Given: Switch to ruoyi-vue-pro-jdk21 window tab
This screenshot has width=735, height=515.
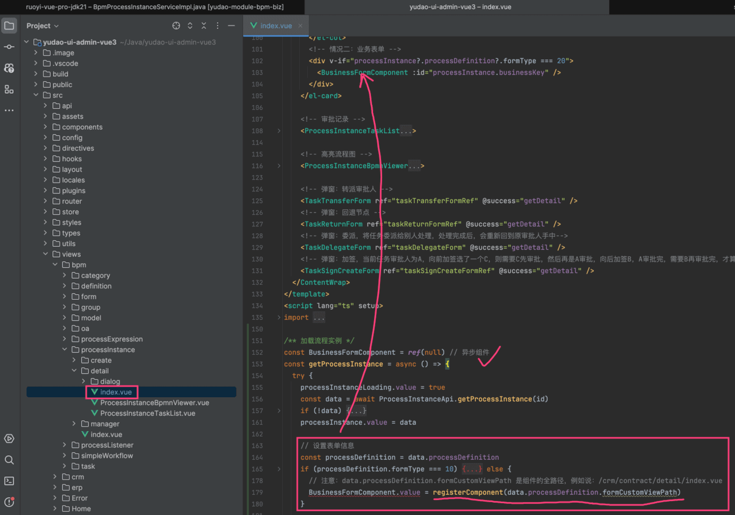Looking at the screenshot, I should [154, 7].
